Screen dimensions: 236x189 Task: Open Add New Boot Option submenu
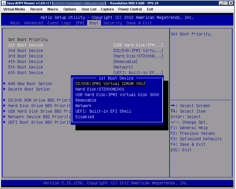pos(30,84)
